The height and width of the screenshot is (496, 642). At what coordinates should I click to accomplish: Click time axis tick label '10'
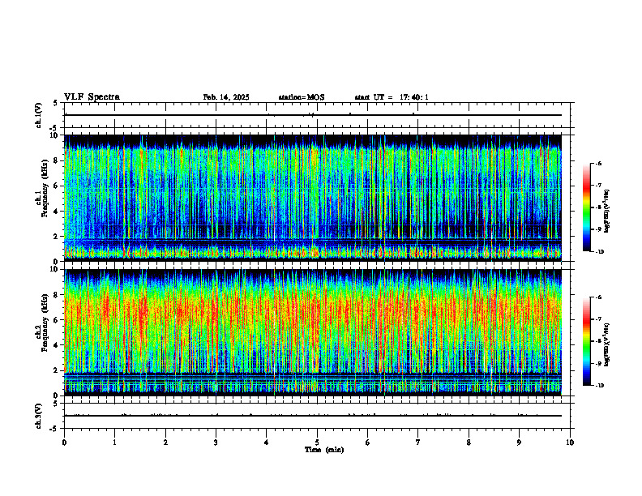pos(570,442)
